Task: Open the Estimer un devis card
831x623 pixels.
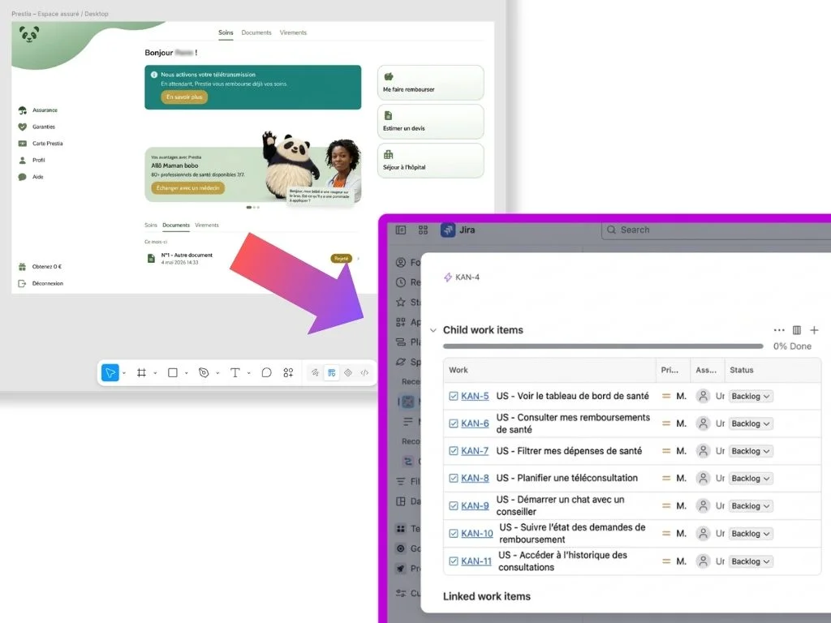Action: click(x=430, y=122)
